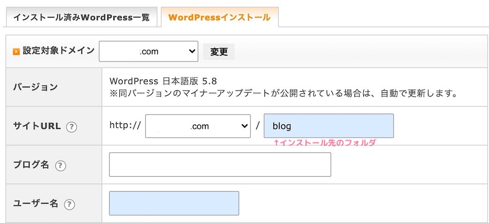Click the minor update auto-update notice text
Viewport: 489px width, 223px height.
tap(283, 94)
